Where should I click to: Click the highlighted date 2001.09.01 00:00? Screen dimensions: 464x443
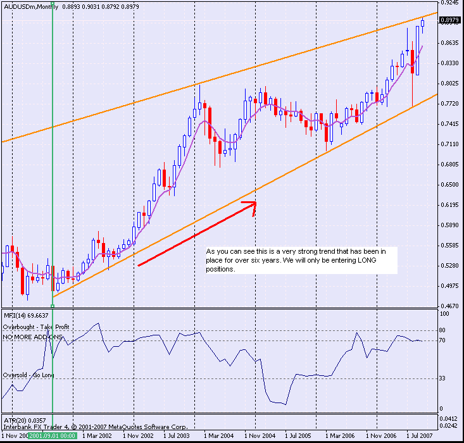point(53,435)
